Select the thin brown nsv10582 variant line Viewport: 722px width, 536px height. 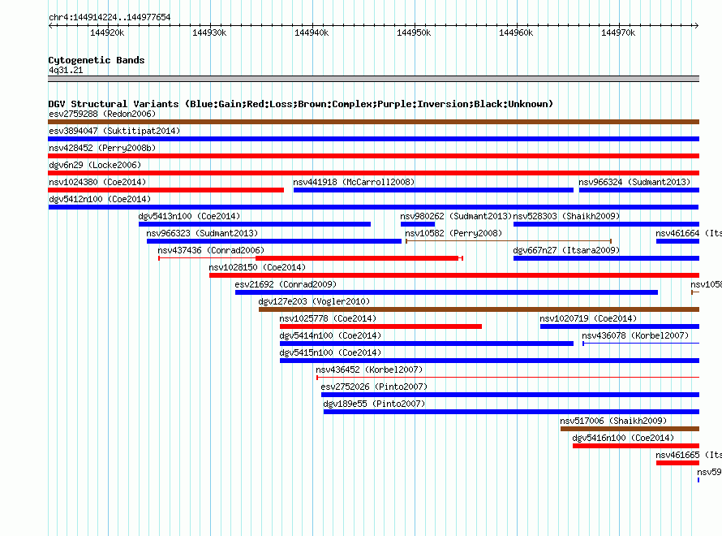coord(509,241)
